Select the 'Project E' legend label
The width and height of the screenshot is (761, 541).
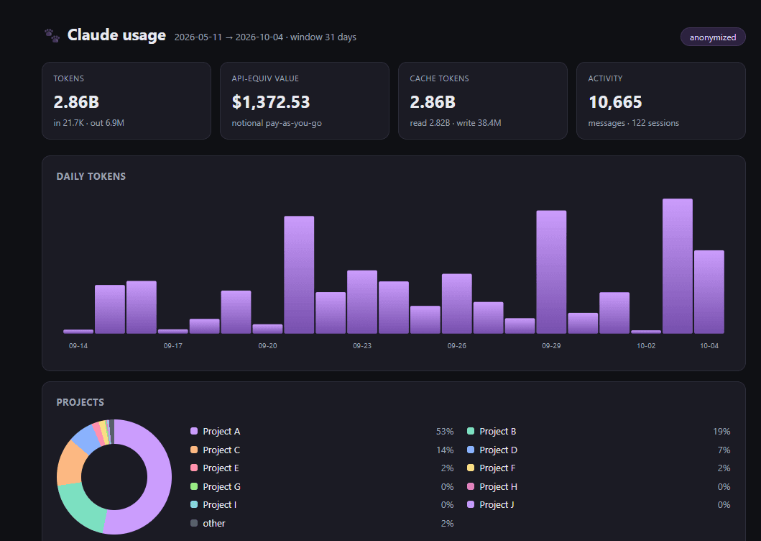[221, 468]
